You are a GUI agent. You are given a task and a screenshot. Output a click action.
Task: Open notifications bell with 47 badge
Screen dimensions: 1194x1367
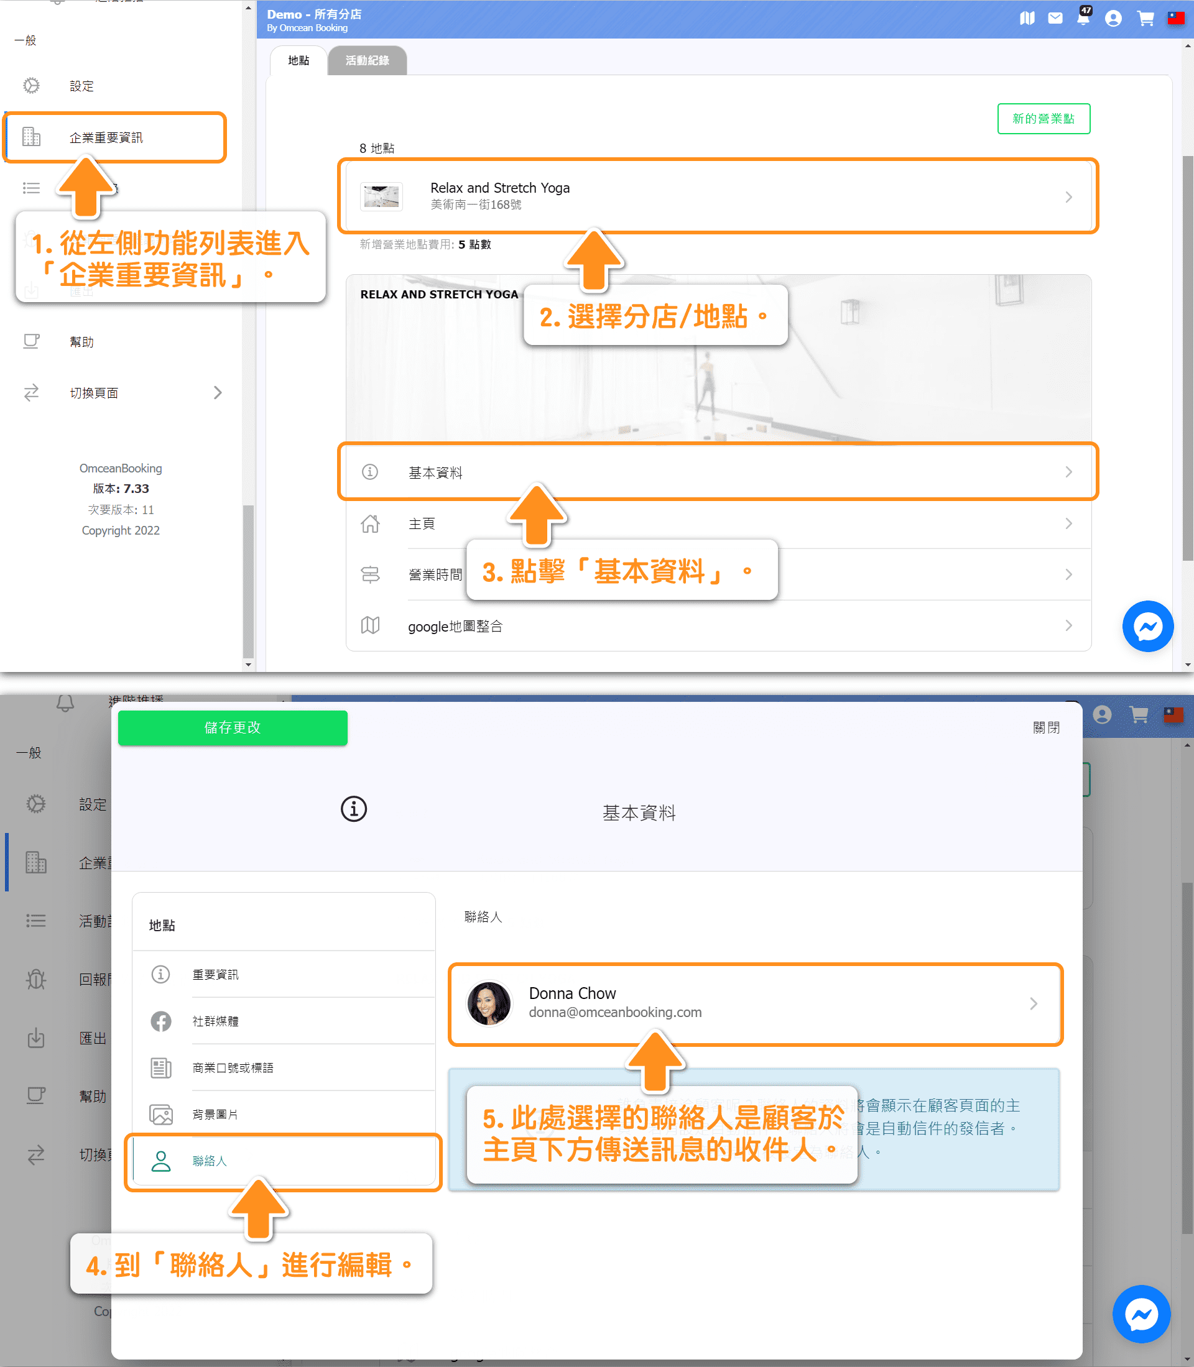[x=1083, y=17]
